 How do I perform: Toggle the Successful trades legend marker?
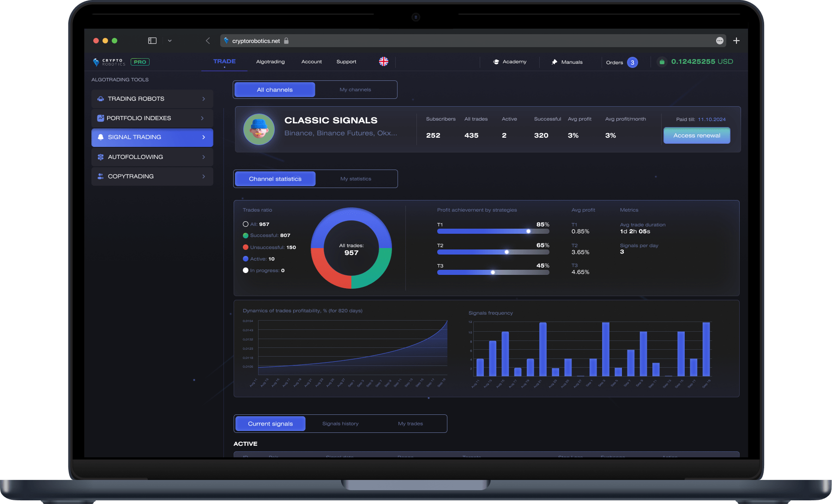pos(246,236)
